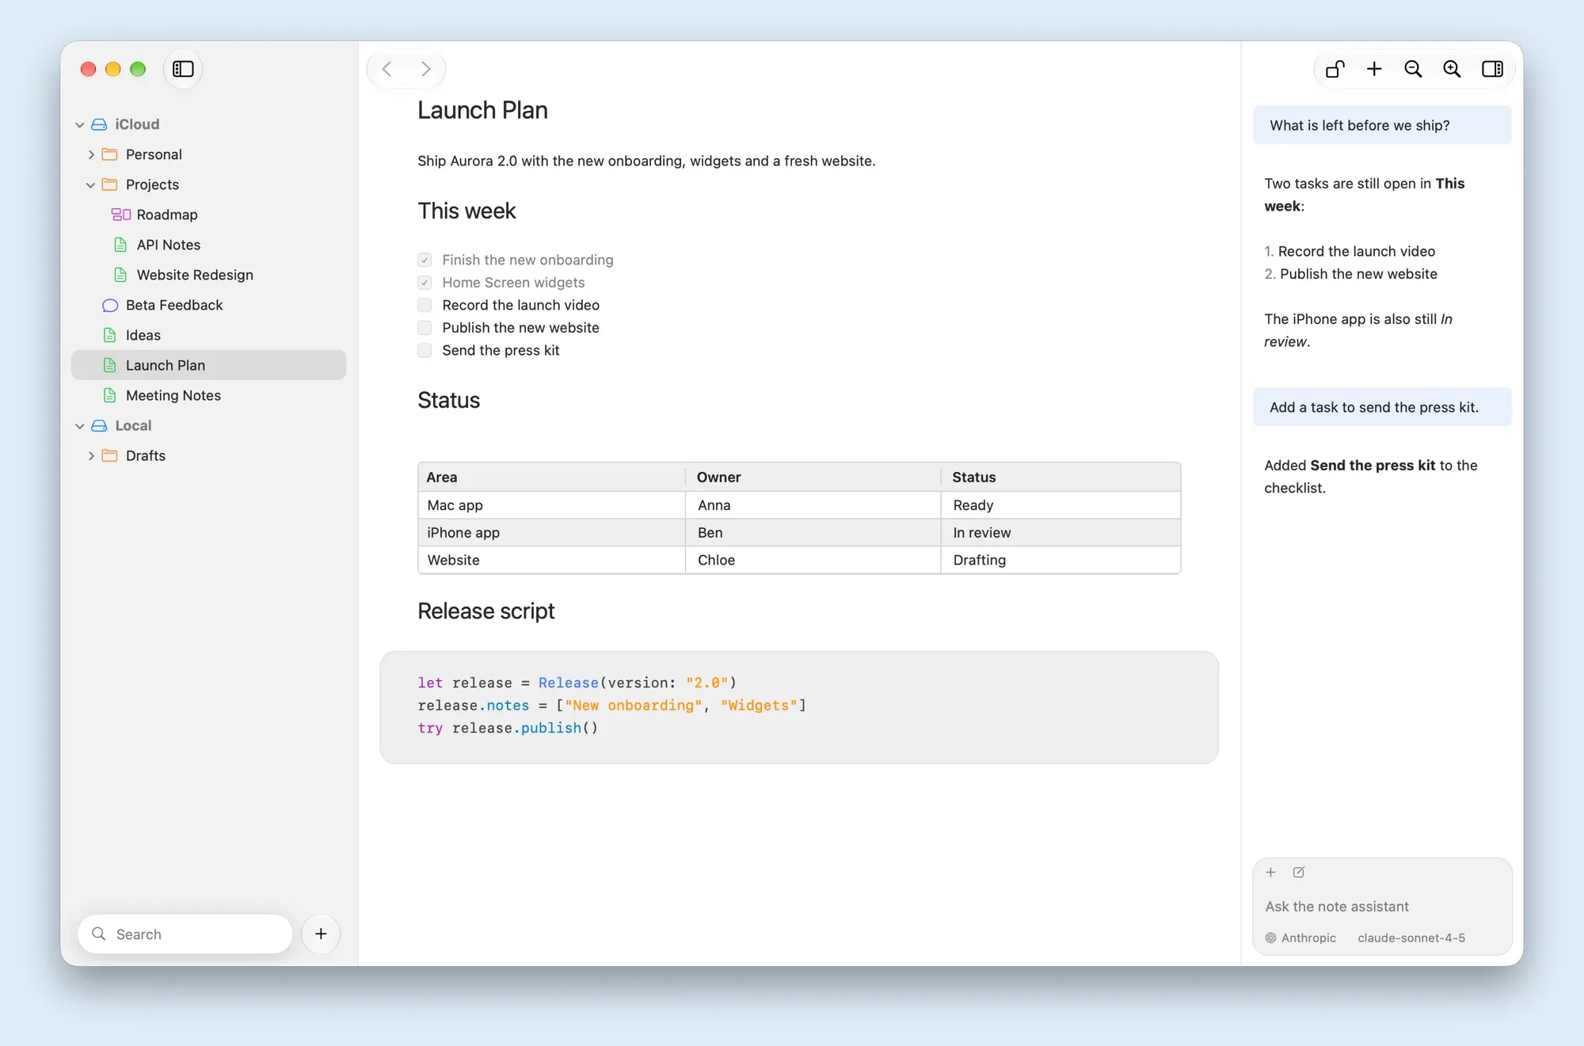The width and height of the screenshot is (1584, 1046).
Task: Click the 'In review' table cell
Action: point(1060,532)
